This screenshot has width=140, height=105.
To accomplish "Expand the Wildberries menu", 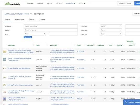I will click(70, 3).
